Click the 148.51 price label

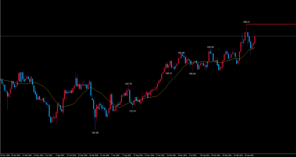(x=169, y=73)
